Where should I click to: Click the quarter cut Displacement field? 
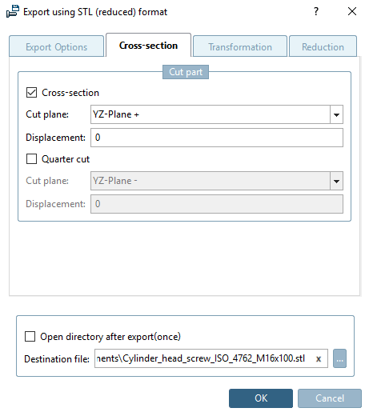(x=217, y=204)
